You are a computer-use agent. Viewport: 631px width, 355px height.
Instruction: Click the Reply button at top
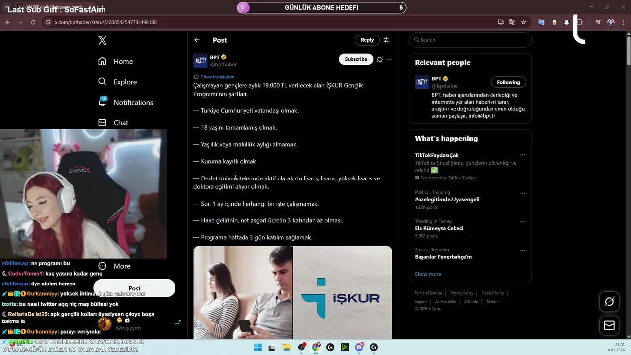(367, 40)
